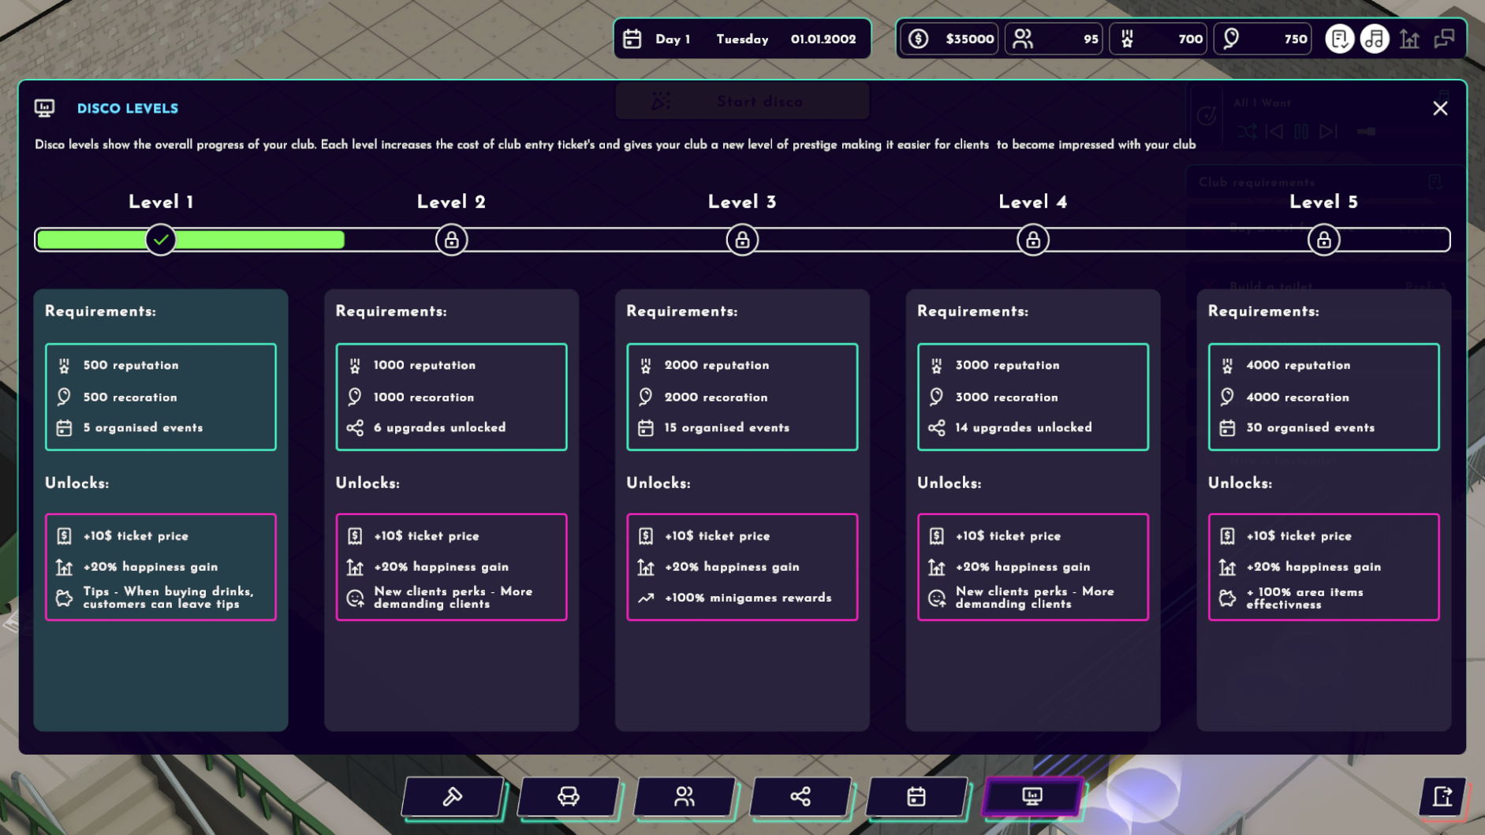The width and height of the screenshot is (1485, 835).
Task: Click the Level 2 lock marker
Action: 451,240
